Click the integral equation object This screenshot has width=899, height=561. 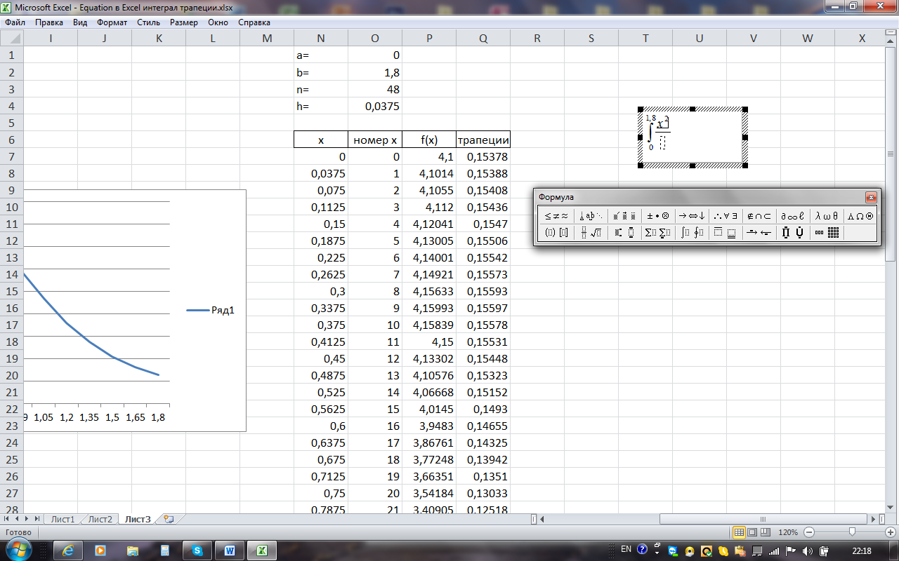pyautogui.click(x=692, y=137)
